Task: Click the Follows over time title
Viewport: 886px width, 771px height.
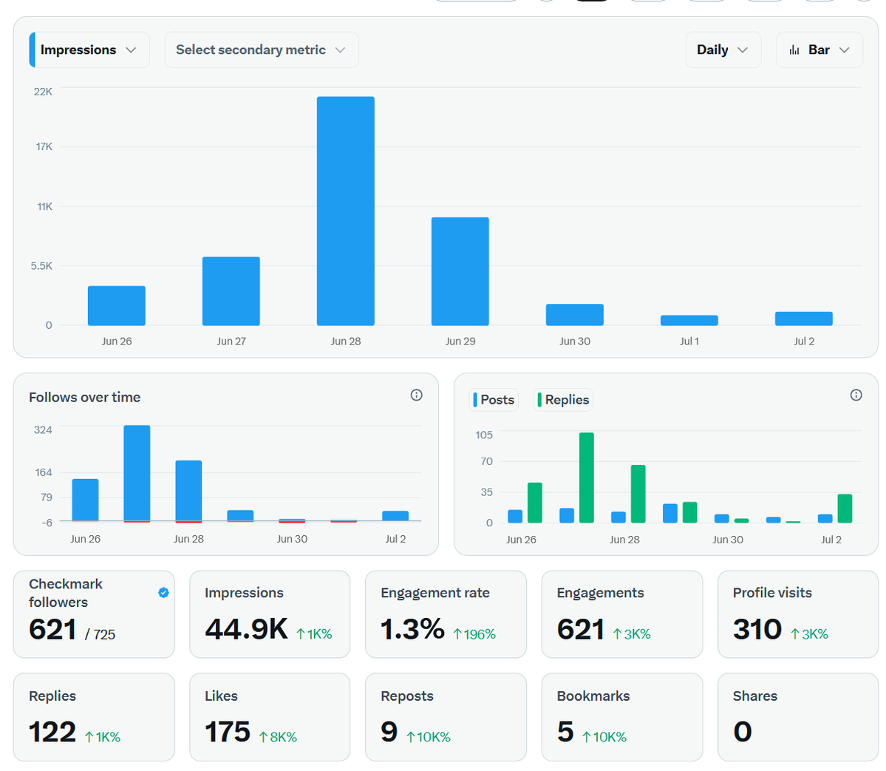Action: (85, 398)
